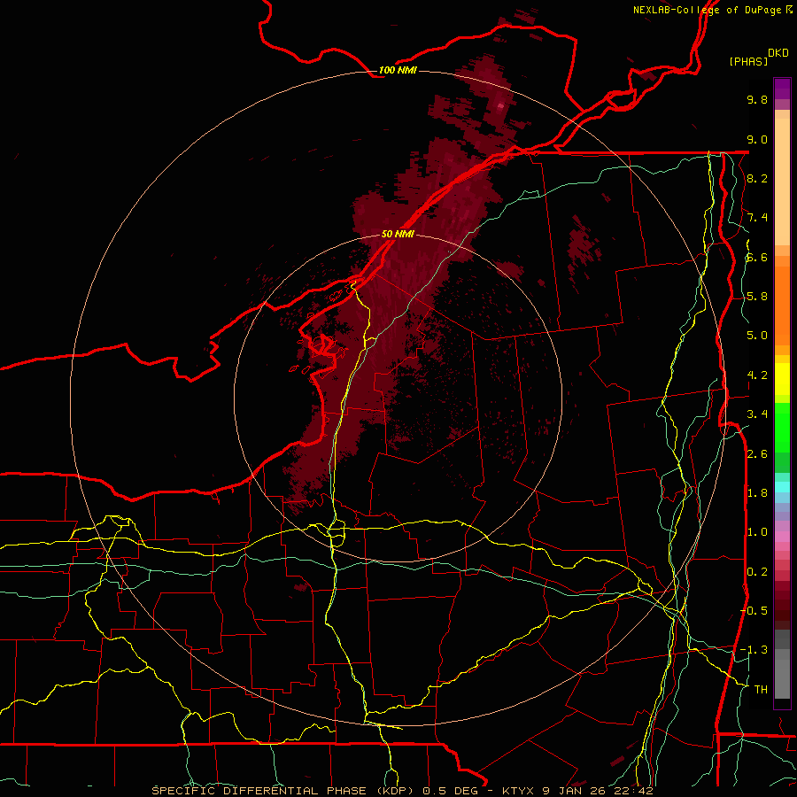797x797 pixels.
Task: Click the -0.5 scale value
Action: tap(754, 611)
